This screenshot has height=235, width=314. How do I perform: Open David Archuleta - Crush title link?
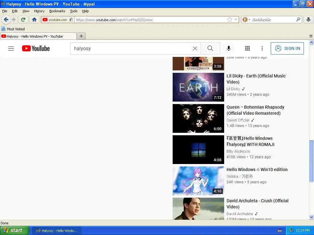pyautogui.click(x=257, y=203)
